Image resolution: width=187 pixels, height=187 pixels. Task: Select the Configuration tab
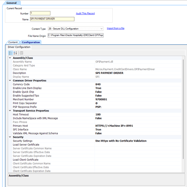tap(31, 42)
